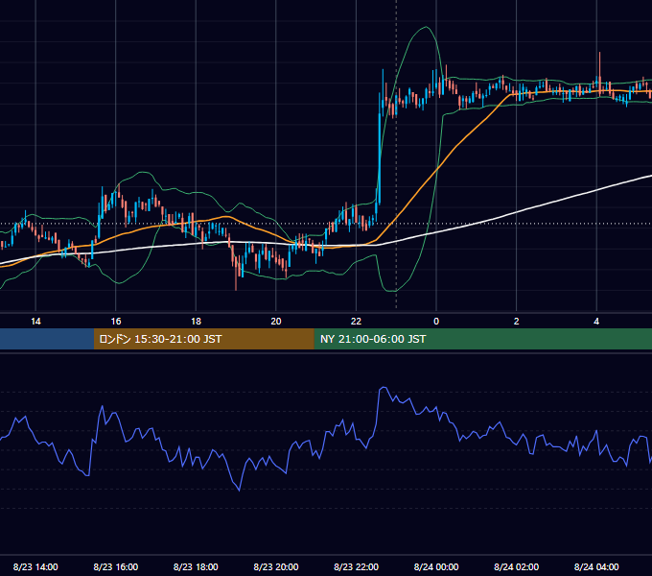Click the hour label 0 on price chart axis
Screen dimensions: 652x576
click(436, 321)
